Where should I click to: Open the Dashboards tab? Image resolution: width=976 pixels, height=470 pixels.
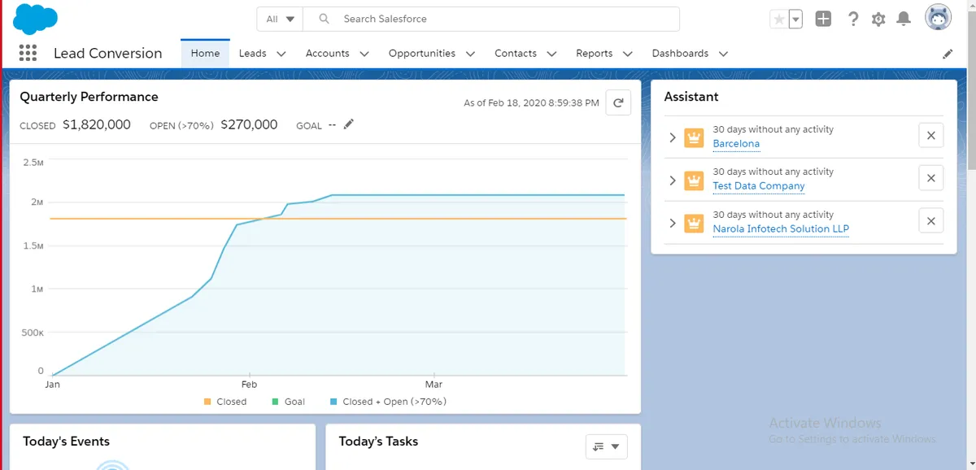point(680,54)
